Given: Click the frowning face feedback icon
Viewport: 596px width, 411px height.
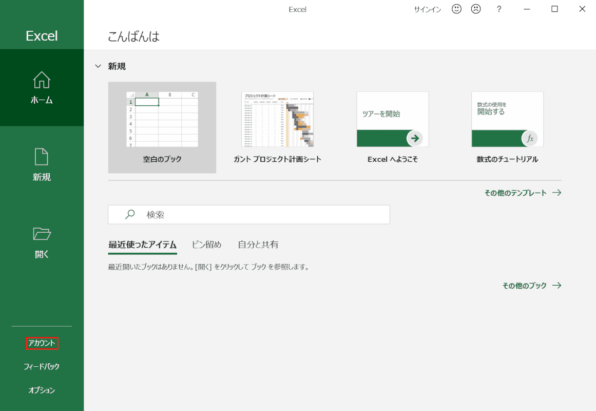Looking at the screenshot, I should point(476,9).
